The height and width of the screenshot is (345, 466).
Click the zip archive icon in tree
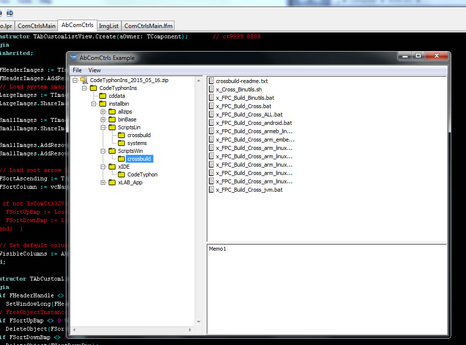click(x=84, y=80)
